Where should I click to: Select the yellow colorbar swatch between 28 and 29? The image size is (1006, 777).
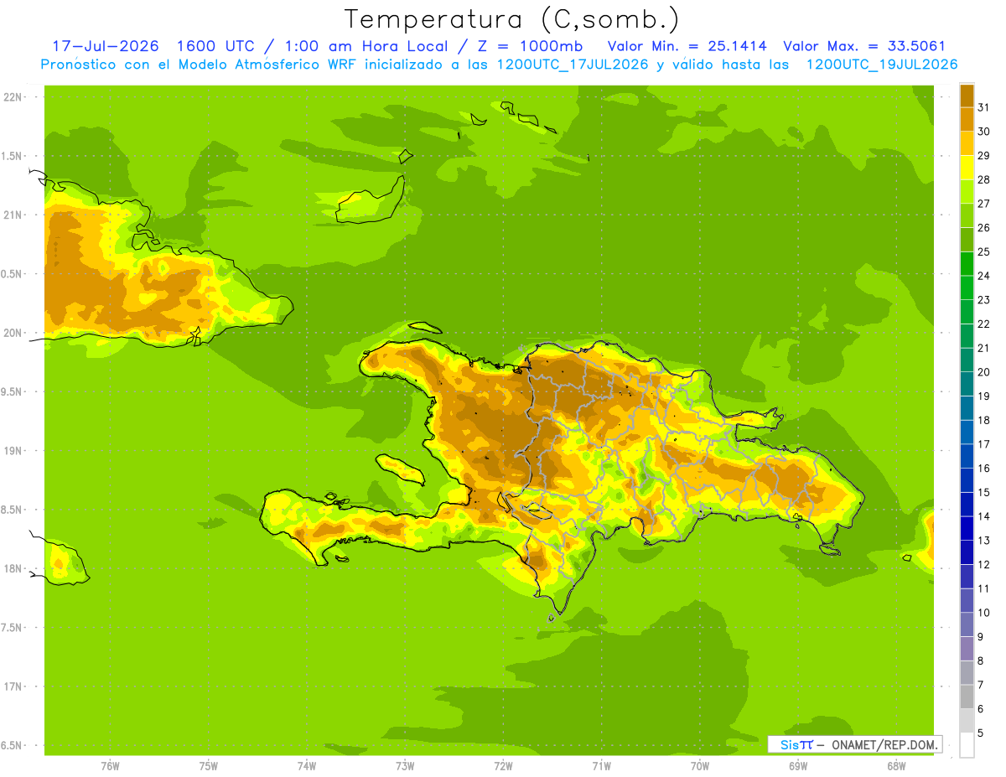click(967, 168)
